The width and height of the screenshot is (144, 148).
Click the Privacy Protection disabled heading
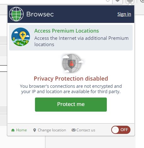71,78
